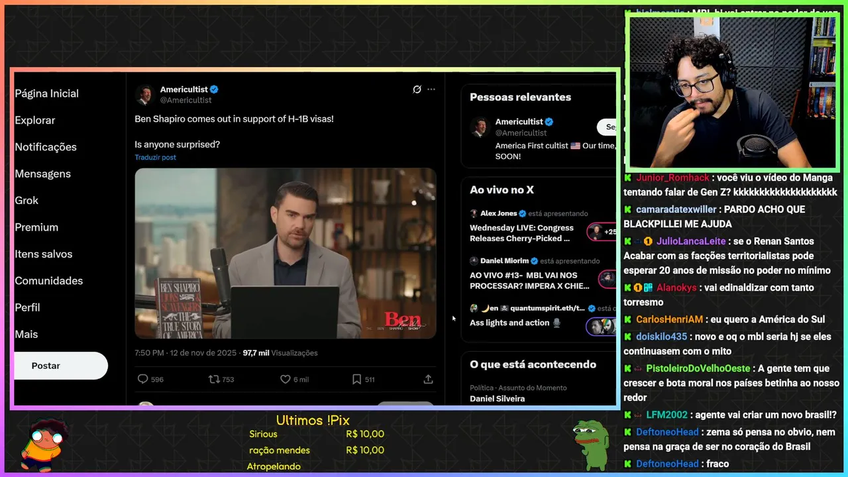Open Notificações in the sidebar
The height and width of the screenshot is (477, 848).
(x=46, y=147)
